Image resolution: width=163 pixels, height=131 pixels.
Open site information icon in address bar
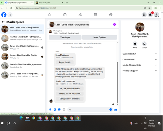[17, 8]
